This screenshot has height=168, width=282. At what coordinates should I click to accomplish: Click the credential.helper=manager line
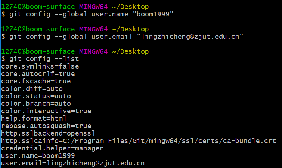click(x=52, y=148)
